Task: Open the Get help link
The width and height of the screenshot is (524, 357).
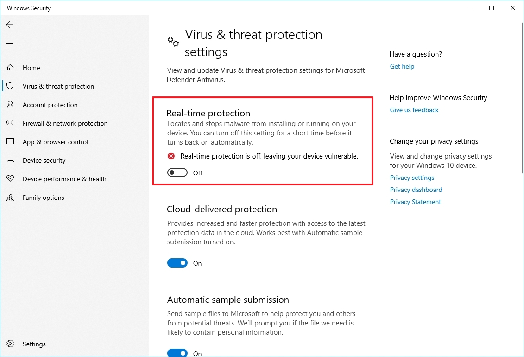Action: coord(402,66)
